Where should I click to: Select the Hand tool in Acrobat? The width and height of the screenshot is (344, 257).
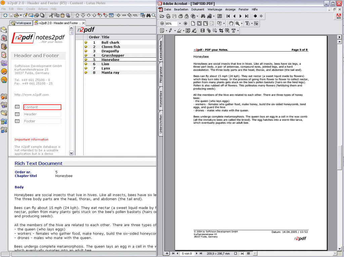point(231,23)
